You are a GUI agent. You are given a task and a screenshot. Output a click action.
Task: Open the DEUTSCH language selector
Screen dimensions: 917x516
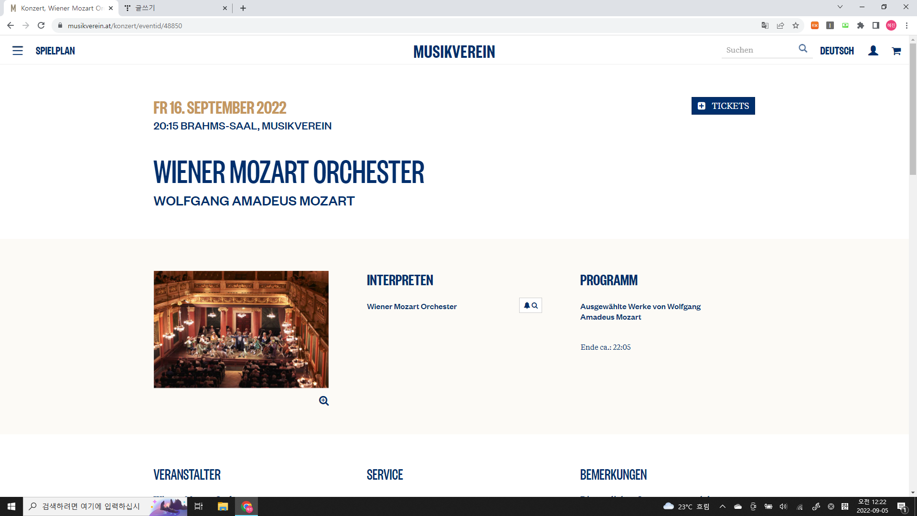pyautogui.click(x=837, y=51)
